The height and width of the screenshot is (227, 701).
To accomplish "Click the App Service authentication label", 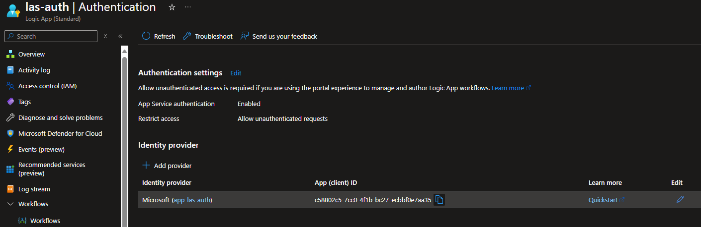I will coord(176,104).
